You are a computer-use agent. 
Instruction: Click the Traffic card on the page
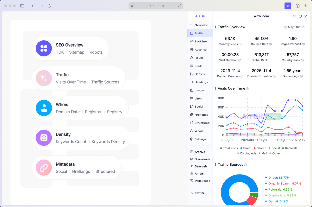tap(79, 78)
